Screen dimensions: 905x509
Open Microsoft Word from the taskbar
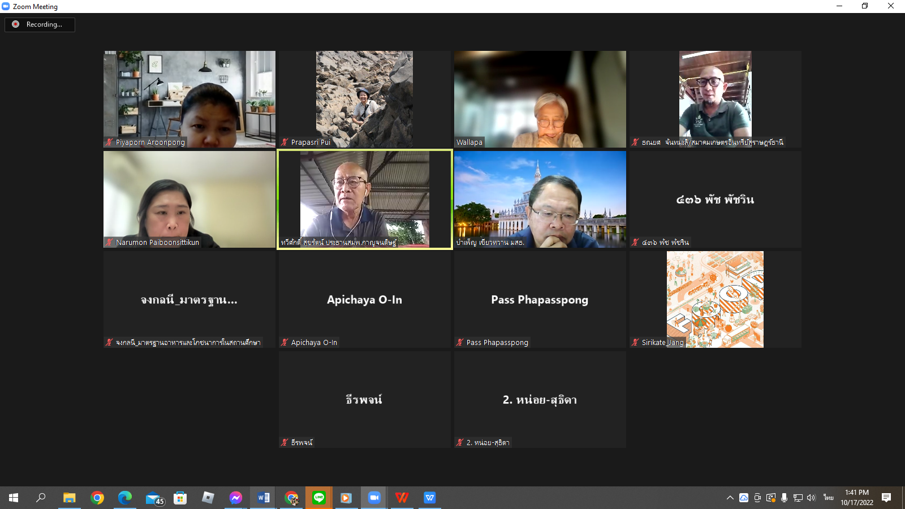264,498
